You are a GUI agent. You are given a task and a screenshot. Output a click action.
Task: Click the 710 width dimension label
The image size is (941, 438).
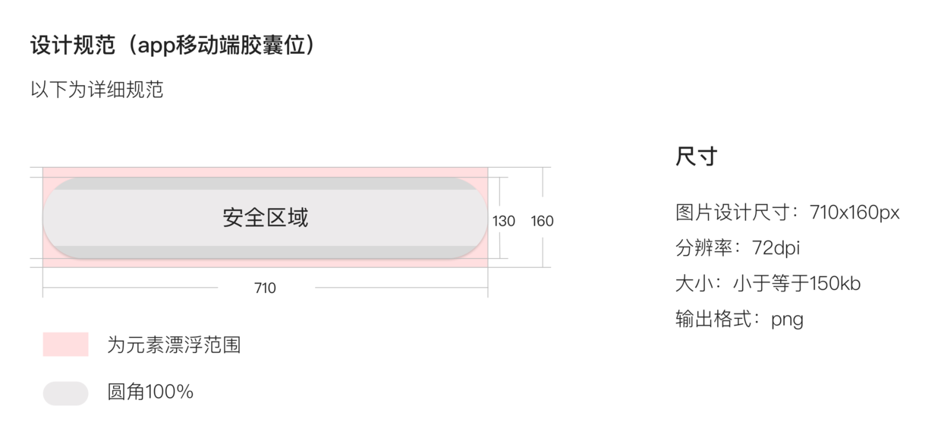(x=265, y=288)
